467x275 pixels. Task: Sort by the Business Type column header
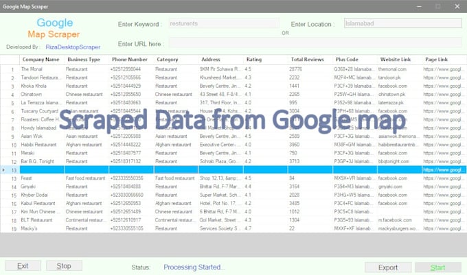point(87,60)
